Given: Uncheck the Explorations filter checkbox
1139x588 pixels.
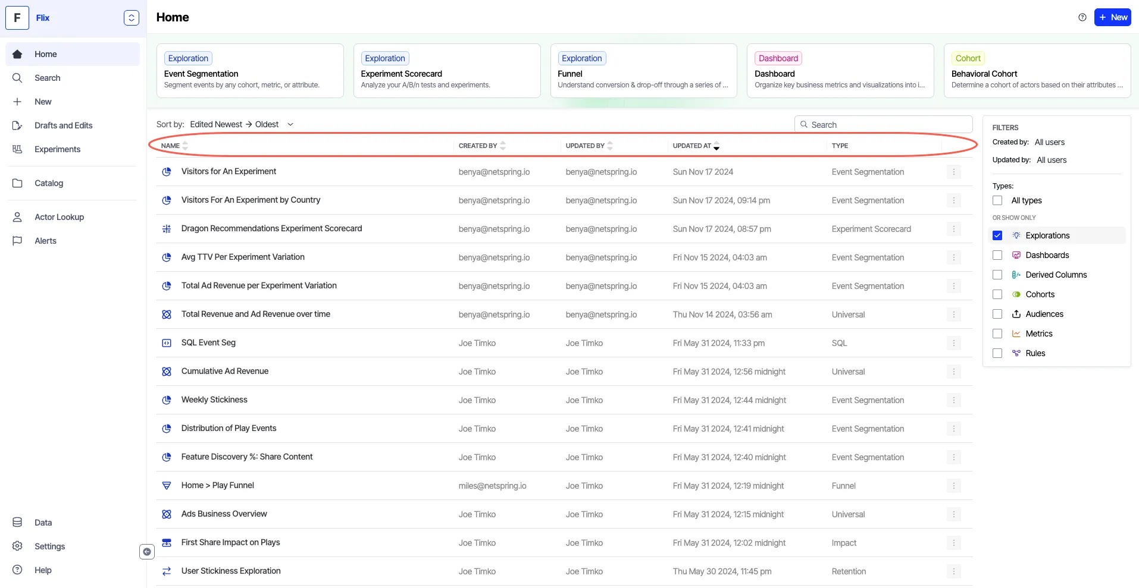Looking at the screenshot, I should point(997,235).
